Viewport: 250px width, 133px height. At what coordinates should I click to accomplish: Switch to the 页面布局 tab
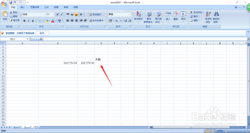coord(34,7)
